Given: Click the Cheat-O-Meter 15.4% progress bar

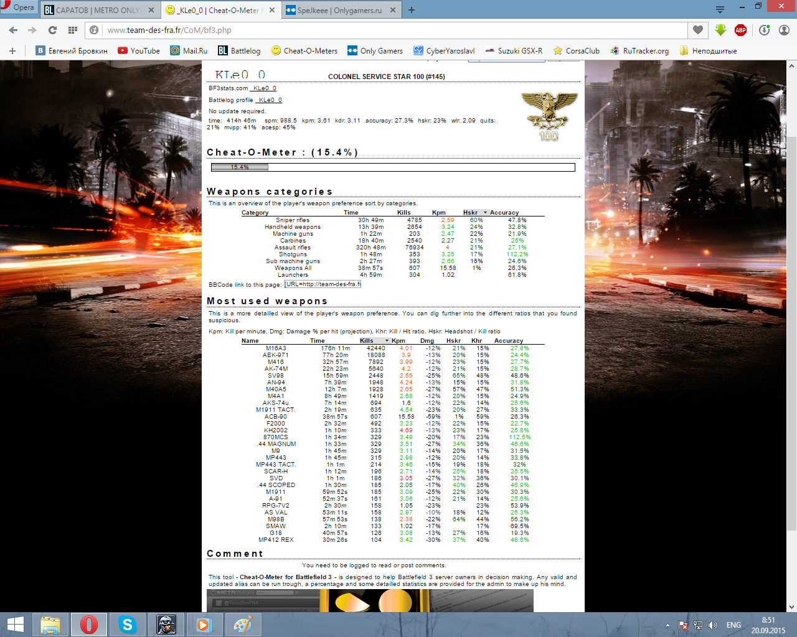Looking at the screenshot, I should (x=393, y=167).
